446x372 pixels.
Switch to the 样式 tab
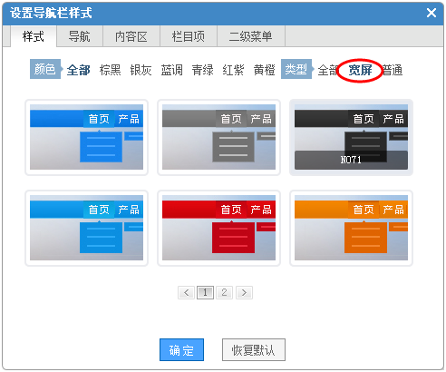34,36
